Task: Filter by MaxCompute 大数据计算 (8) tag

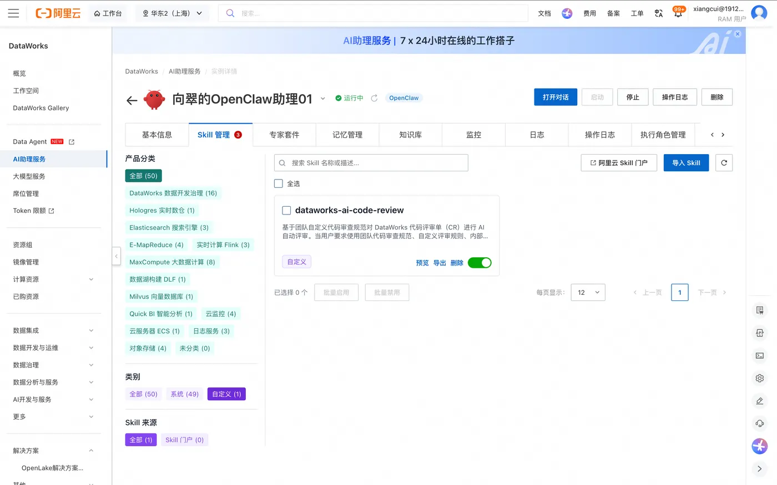Action: pos(172,262)
